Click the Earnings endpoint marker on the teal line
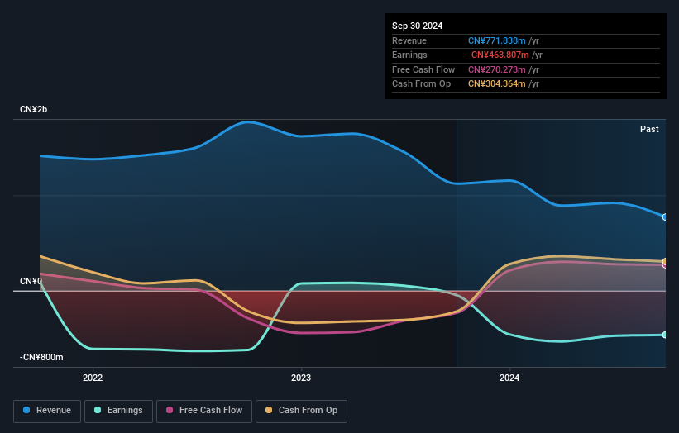Image resolution: width=679 pixels, height=433 pixels. tap(665, 335)
